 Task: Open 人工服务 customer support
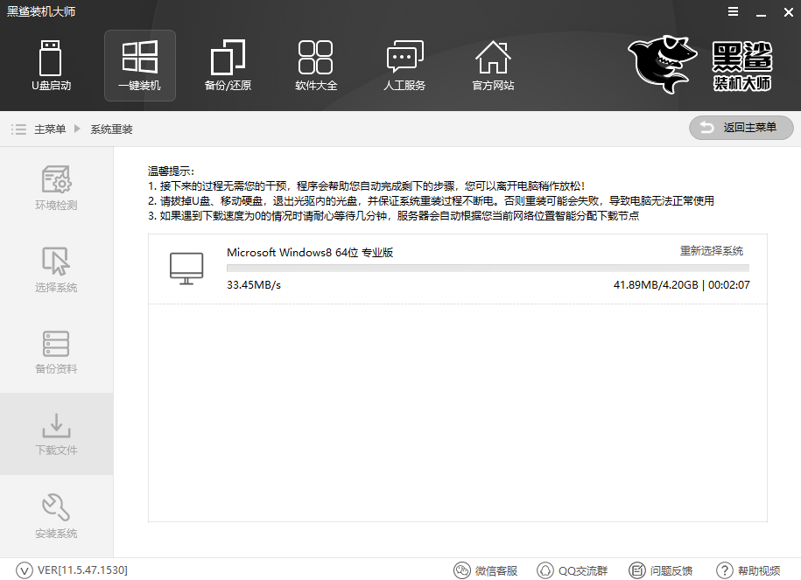pos(404,66)
